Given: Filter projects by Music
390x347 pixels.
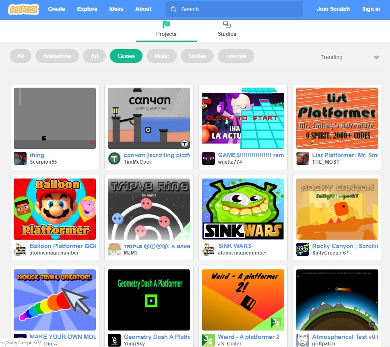Looking at the screenshot, I should pyautogui.click(x=162, y=56).
